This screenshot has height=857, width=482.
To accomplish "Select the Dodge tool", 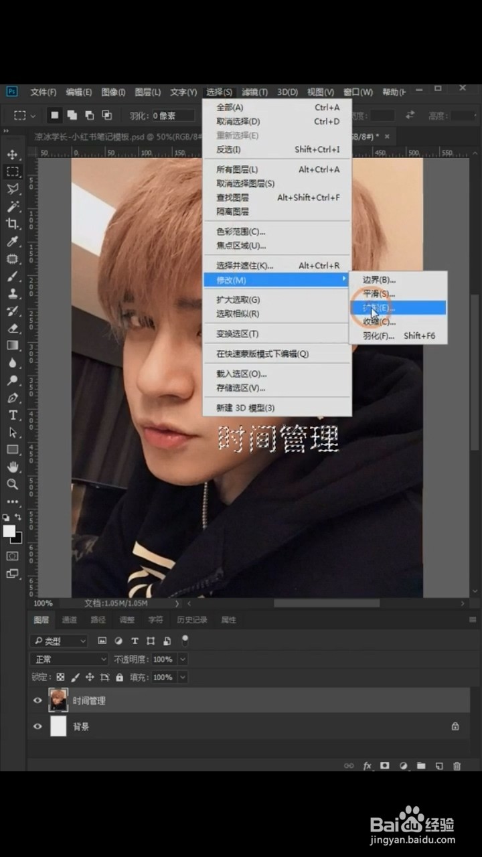I will [13, 380].
